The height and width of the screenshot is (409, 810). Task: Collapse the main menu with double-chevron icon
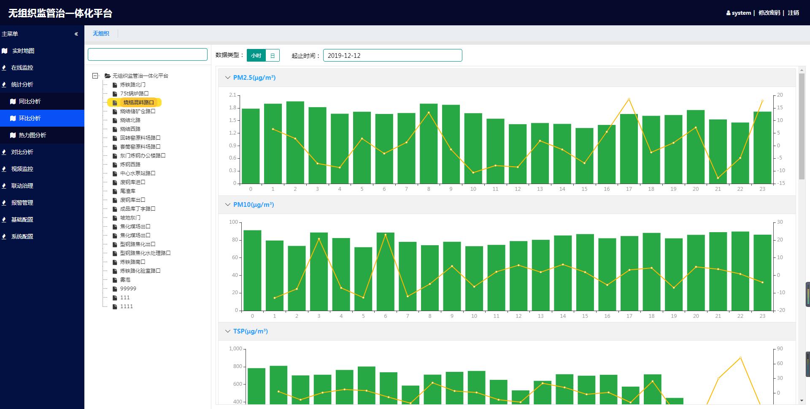pos(76,34)
